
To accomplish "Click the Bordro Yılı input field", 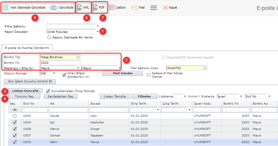I will click(60, 63).
